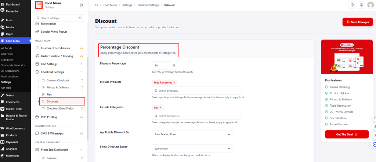Click the Food Menu plugin logo
376x162 pixels.
click(x=39, y=5)
